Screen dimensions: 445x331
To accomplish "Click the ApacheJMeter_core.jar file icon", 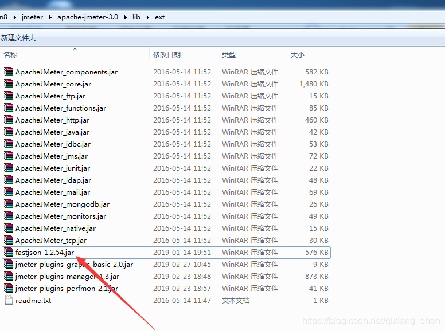I will click(x=9, y=84).
